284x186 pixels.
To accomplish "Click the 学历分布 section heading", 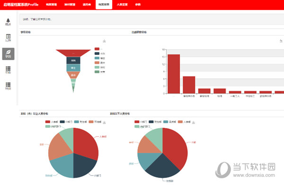I will [26, 32].
